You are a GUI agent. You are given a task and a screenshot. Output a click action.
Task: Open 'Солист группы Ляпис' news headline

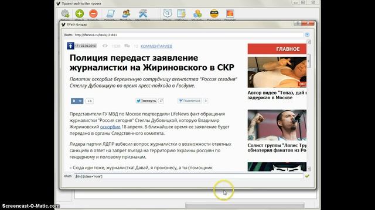pos(277,148)
